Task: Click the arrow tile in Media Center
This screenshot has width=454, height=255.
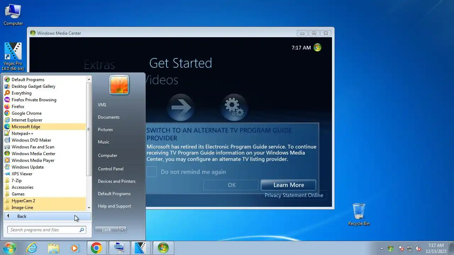Action: pyautogui.click(x=181, y=107)
